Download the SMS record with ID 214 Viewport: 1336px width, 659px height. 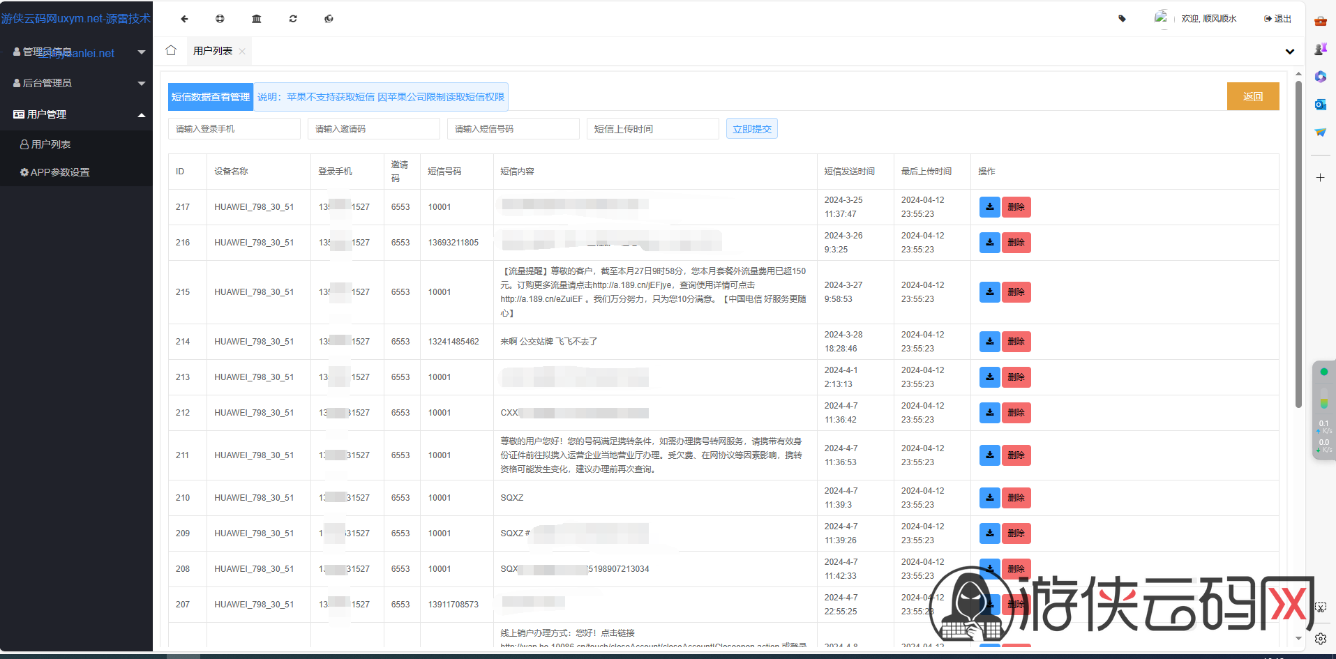pos(989,342)
